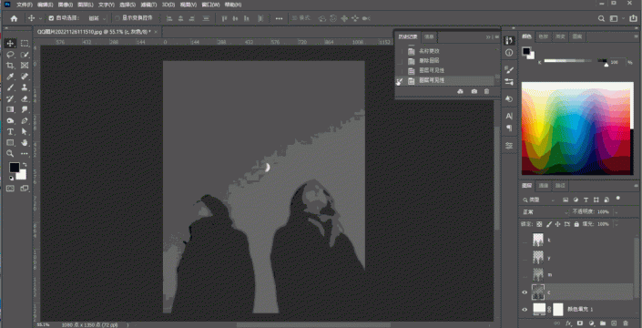642x328 pixels.
Task: Select the Zoom magnifier tool
Action: pos(10,153)
